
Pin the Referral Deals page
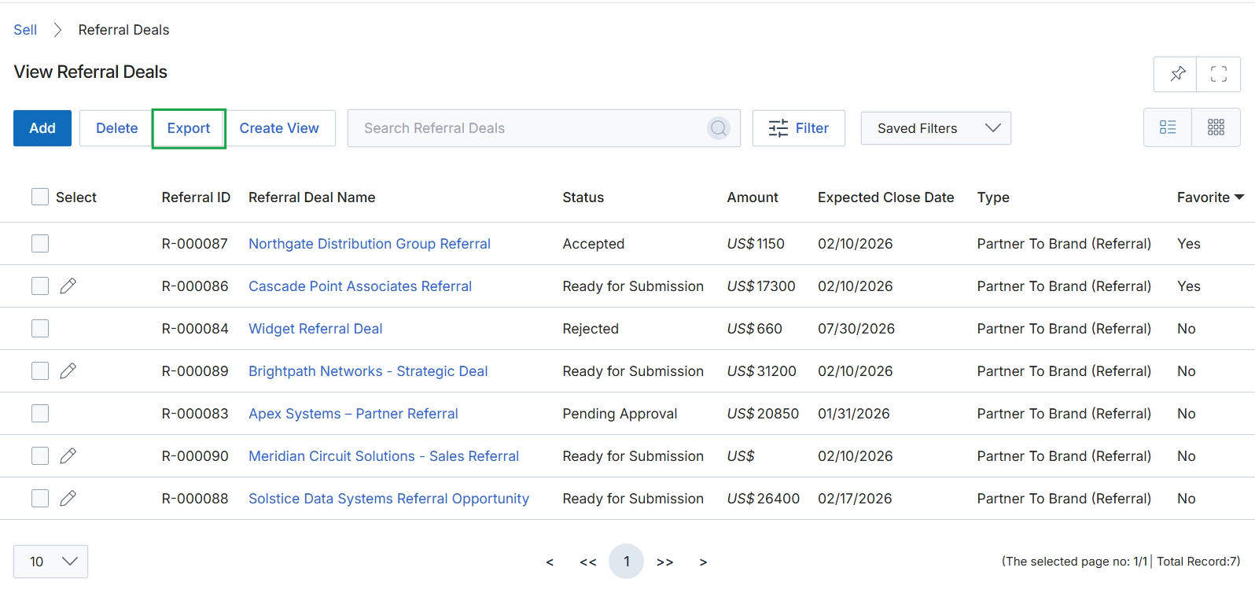click(1176, 74)
